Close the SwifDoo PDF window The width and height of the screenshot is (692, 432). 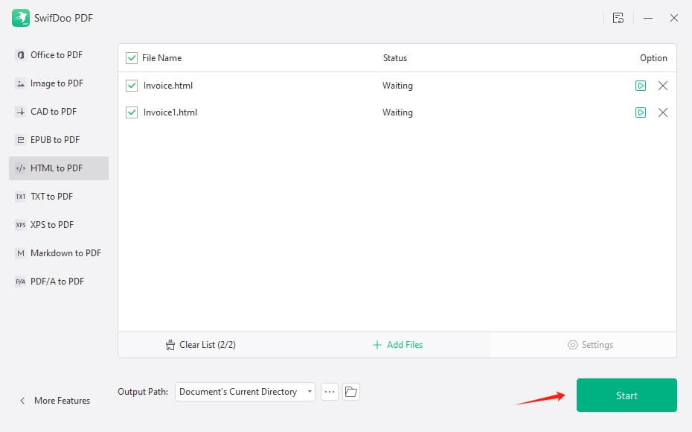coord(673,18)
